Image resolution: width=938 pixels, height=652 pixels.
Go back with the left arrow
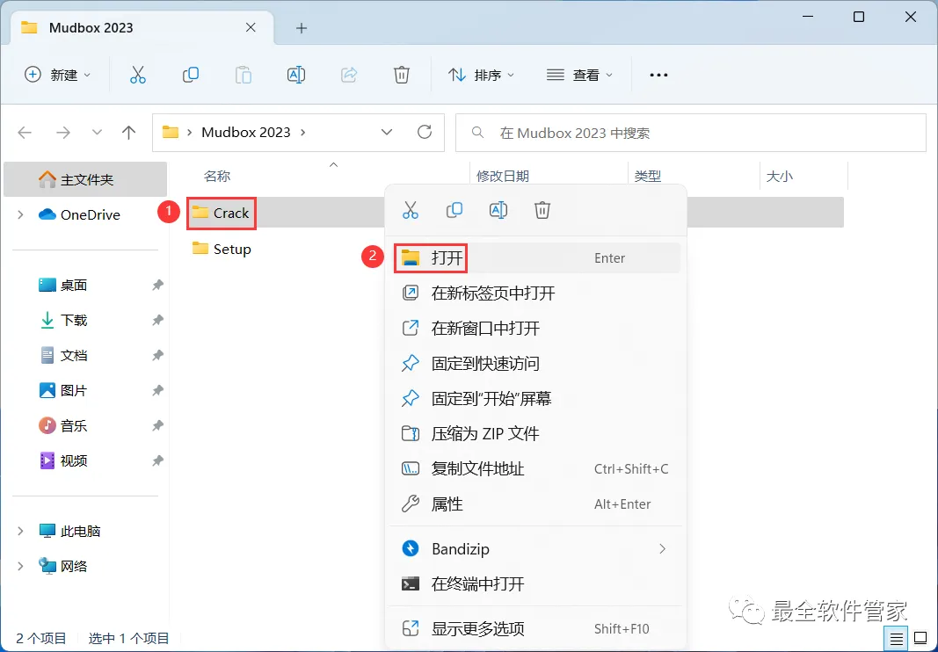pyautogui.click(x=25, y=132)
